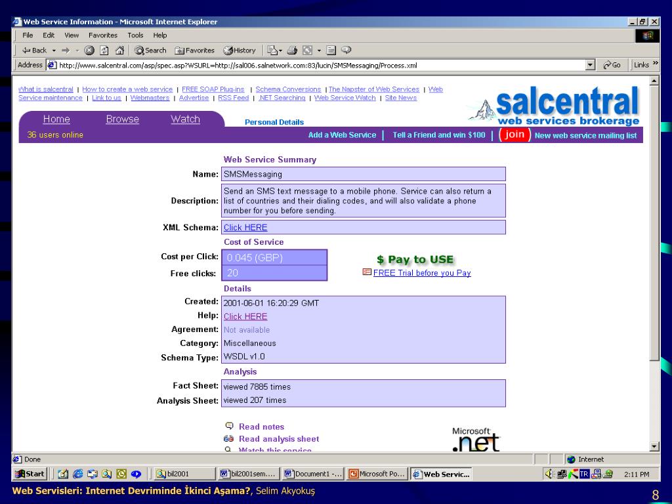Open the FREE SOAP Plug-ins link
The width and height of the screenshot is (672, 504).
coord(213,89)
